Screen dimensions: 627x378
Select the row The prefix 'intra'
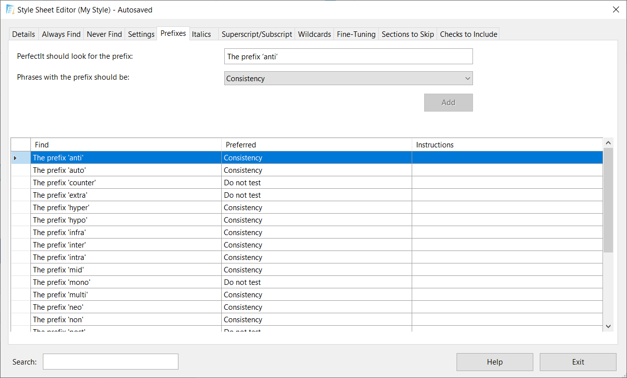click(x=307, y=257)
